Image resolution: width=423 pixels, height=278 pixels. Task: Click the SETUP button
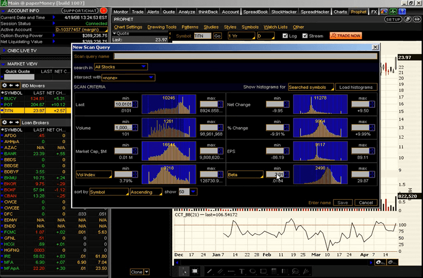[393, 19]
